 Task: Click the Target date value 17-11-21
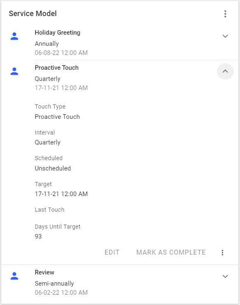point(61,194)
